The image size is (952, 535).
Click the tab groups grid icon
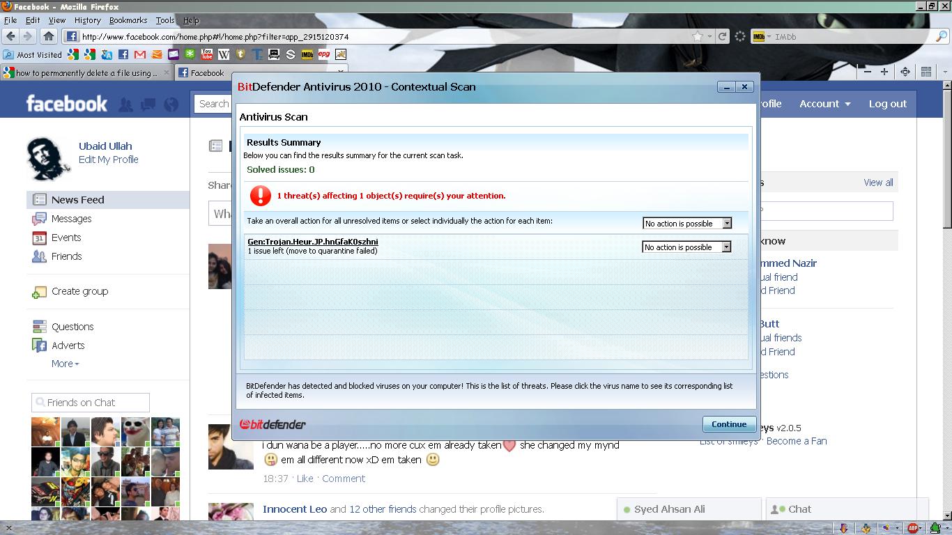point(926,72)
